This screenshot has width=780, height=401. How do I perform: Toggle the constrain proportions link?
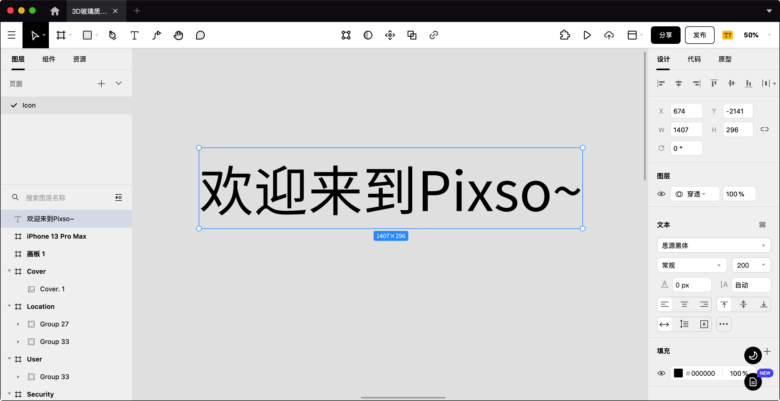click(x=764, y=129)
